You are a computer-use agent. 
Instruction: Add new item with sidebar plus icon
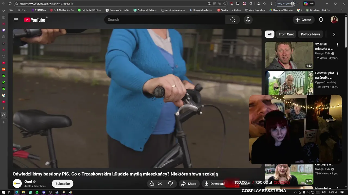(x=4, y=122)
